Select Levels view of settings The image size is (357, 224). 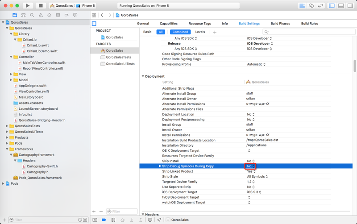pyautogui.click(x=200, y=32)
